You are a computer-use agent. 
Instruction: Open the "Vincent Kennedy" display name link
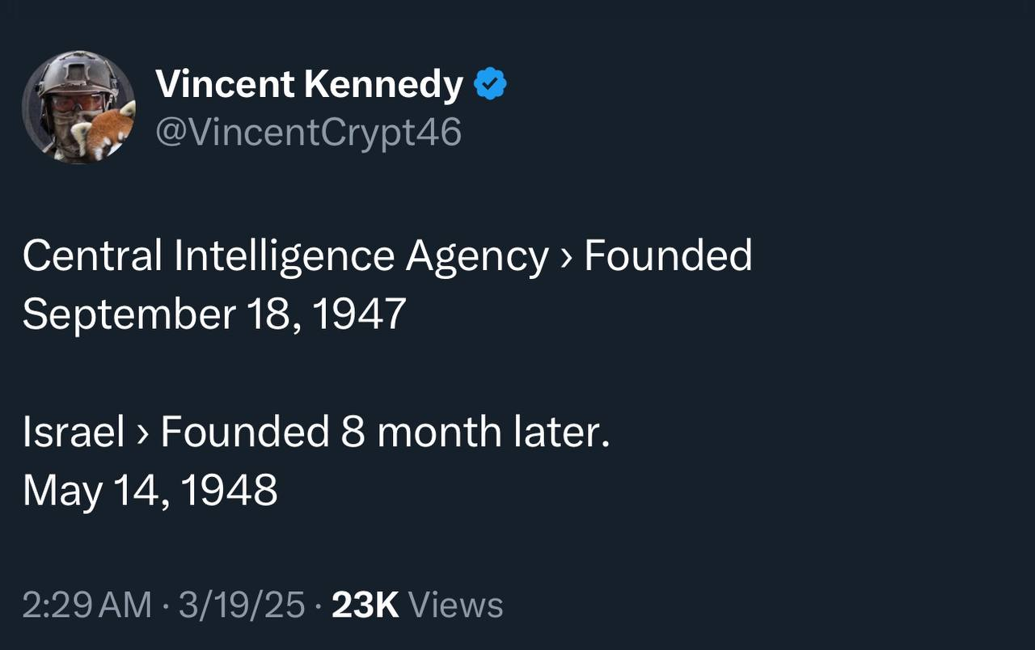pyautogui.click(x=309, y=84)
